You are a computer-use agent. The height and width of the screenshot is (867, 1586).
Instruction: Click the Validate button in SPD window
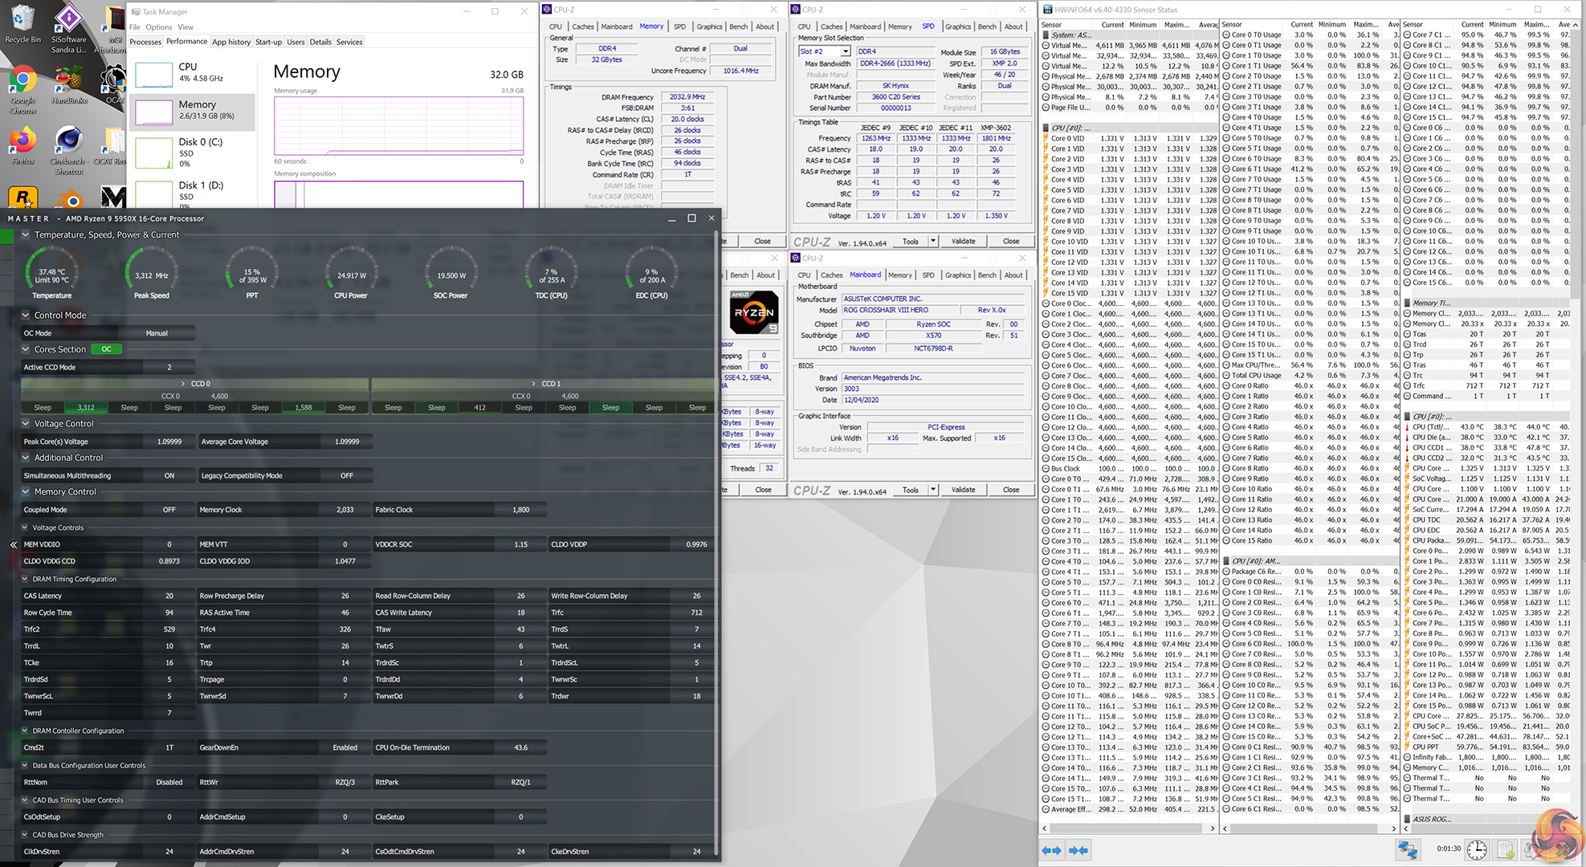coord(963,241)
